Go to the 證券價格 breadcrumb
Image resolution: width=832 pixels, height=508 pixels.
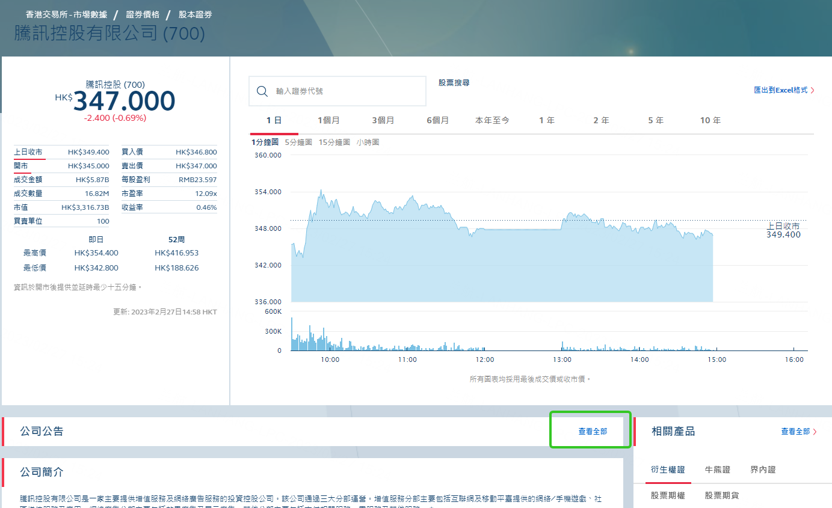[143, 14]
